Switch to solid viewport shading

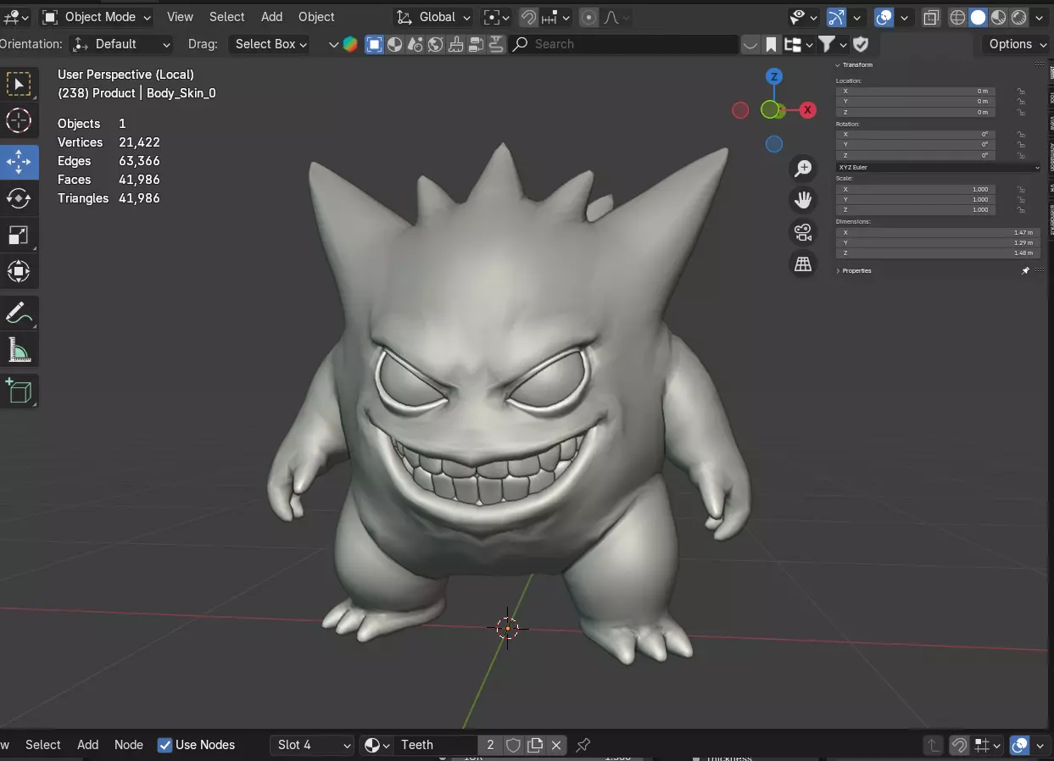point(979,17)
